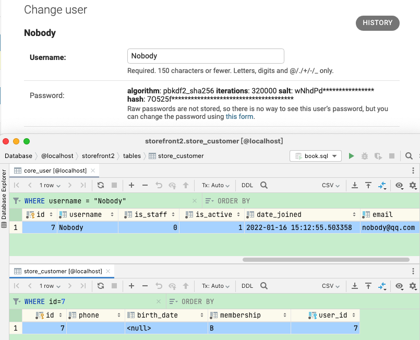420x340 pixels.
Task: Open the CSV format dropdown in store_customer toolbar
Action: 331,286
